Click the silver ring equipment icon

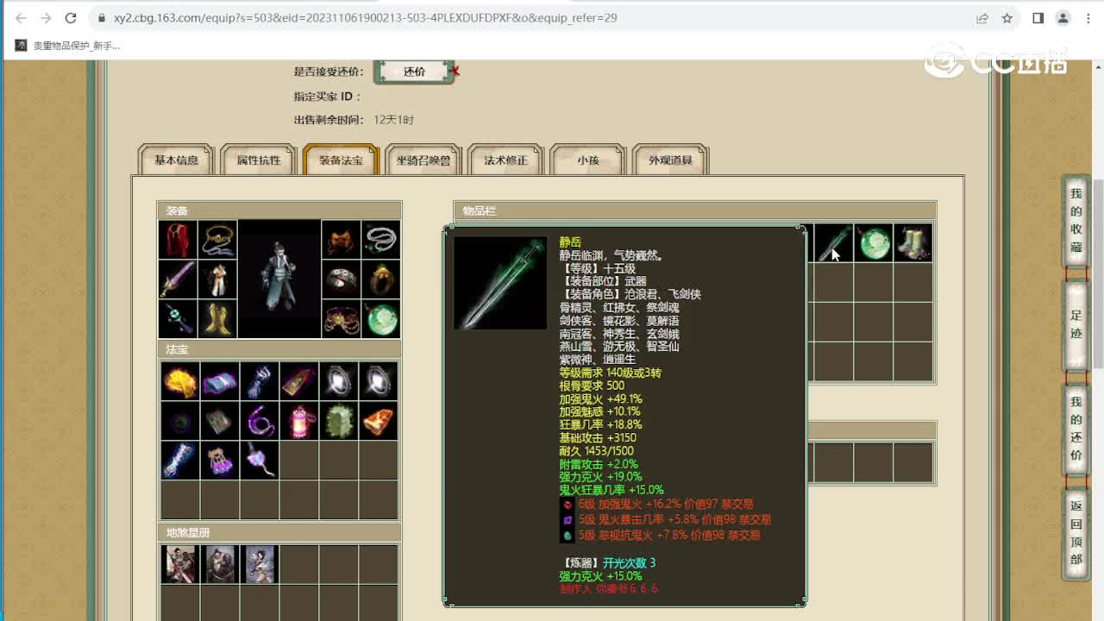click(341, 279)
